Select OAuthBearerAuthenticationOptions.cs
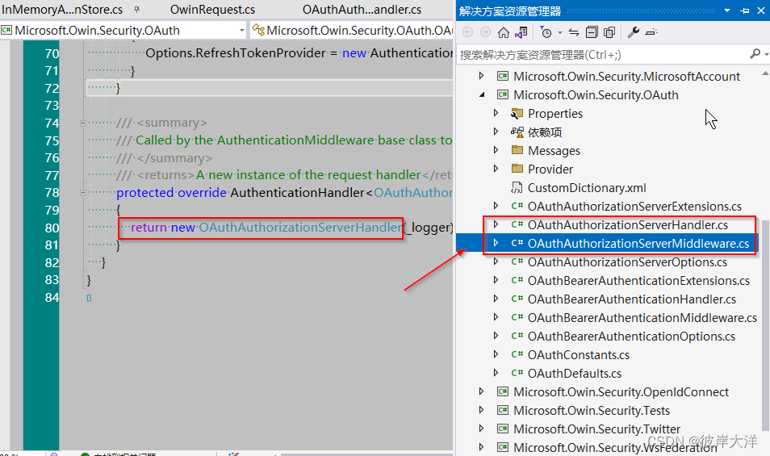Screen dimensions: 770x456 [631, 337]
